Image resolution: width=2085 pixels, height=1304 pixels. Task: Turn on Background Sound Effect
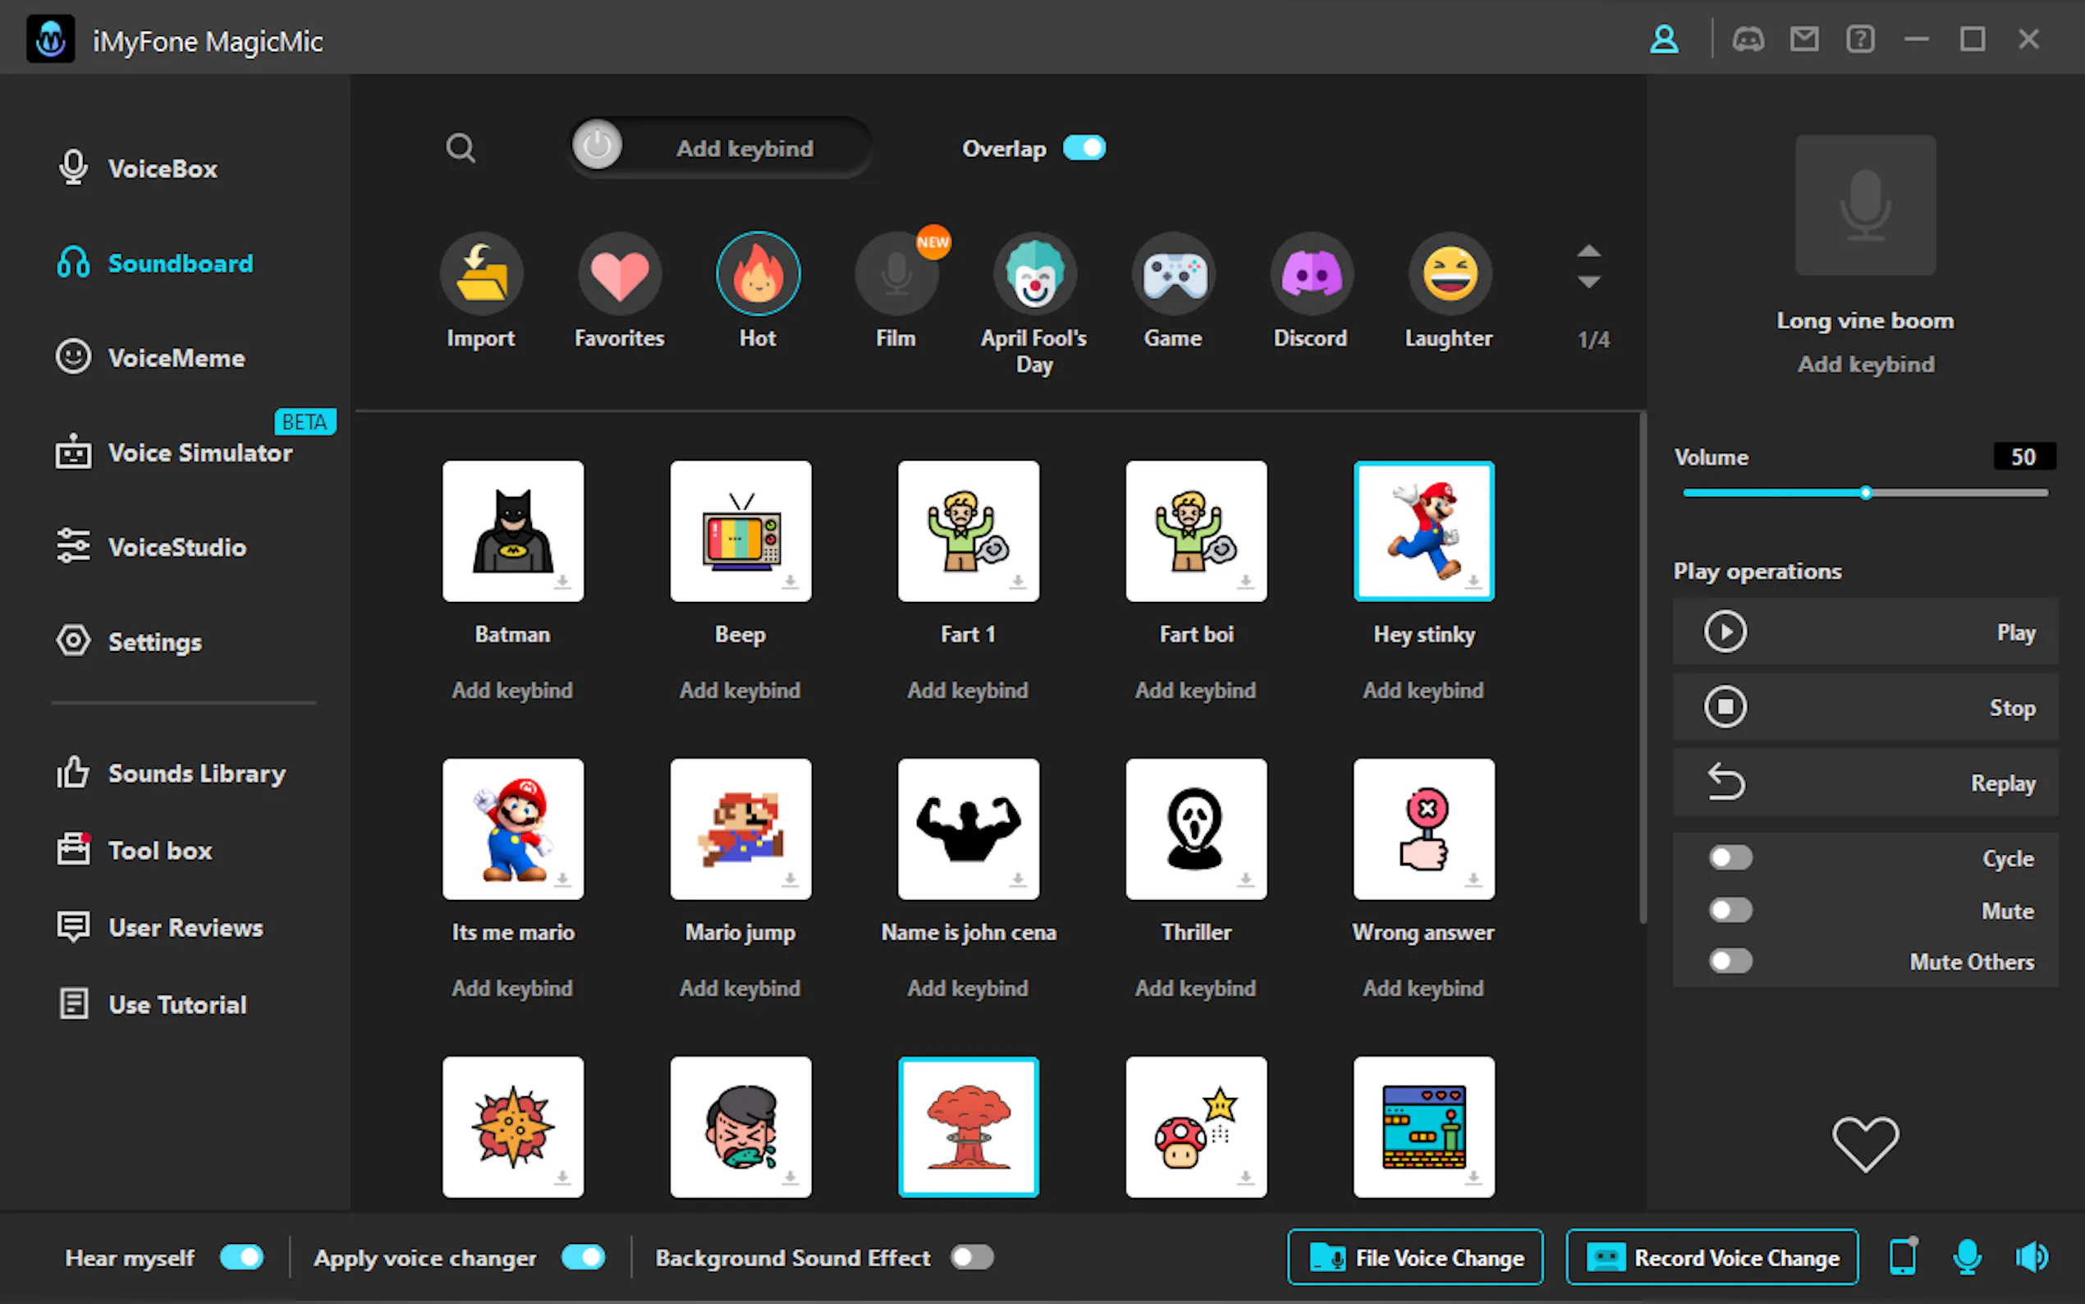click(970, 1257)
